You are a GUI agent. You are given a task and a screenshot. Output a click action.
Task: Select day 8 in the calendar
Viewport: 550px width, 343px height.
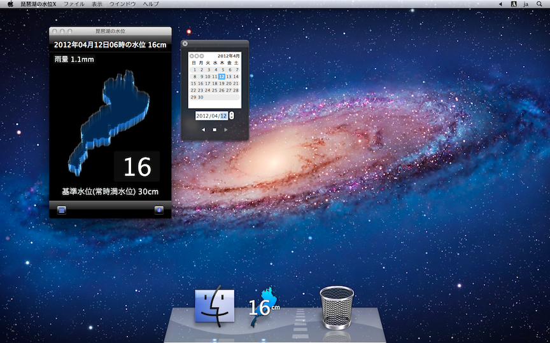click(x=194, y=77)
